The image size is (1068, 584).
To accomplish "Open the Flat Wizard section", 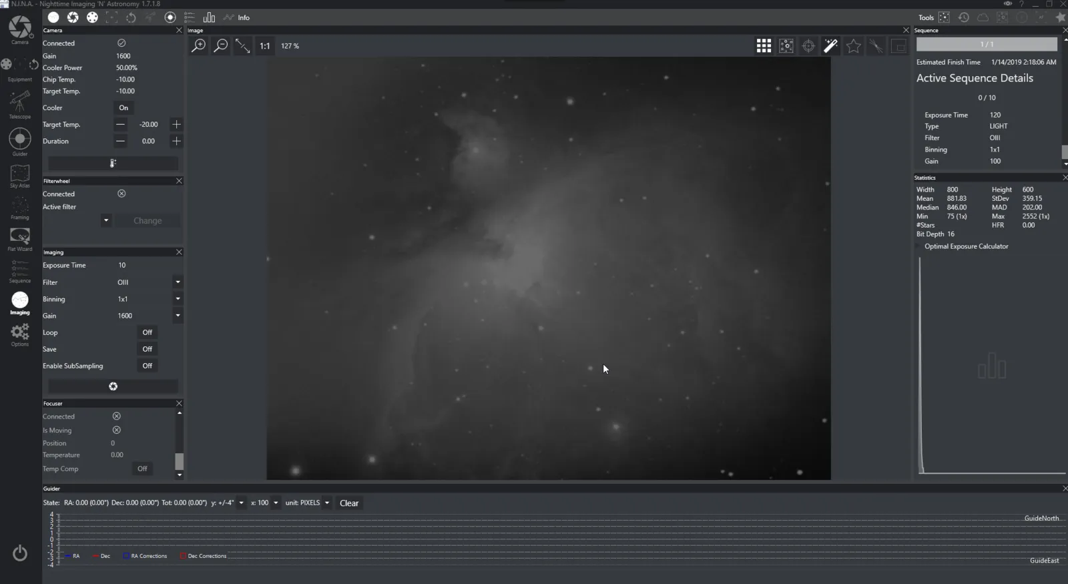I will [x=19, y=240].
